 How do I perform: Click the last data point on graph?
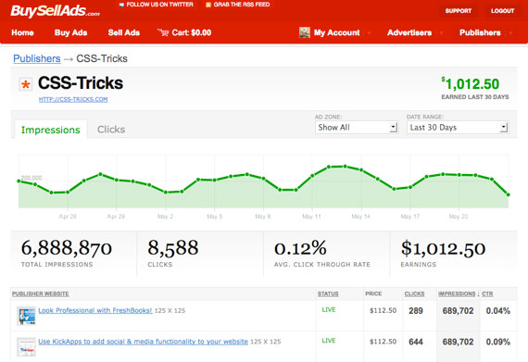click(x=509, y=194)
